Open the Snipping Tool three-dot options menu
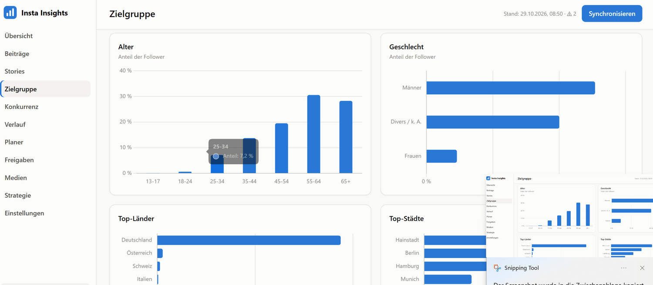Viewport: 653px width, 285px height. [x=624, y=268]
